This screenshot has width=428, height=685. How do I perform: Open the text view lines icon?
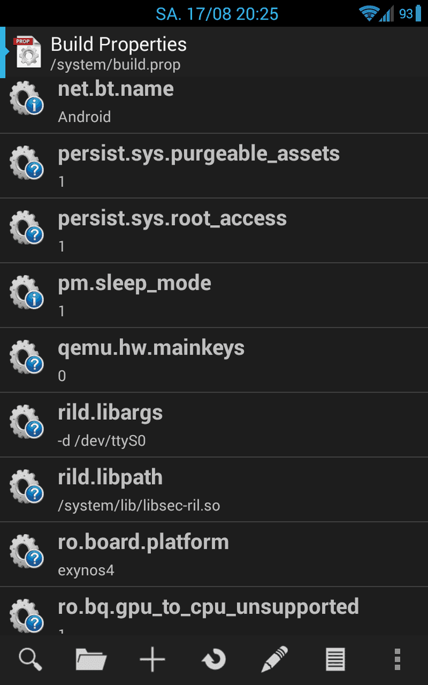[335, 659]
